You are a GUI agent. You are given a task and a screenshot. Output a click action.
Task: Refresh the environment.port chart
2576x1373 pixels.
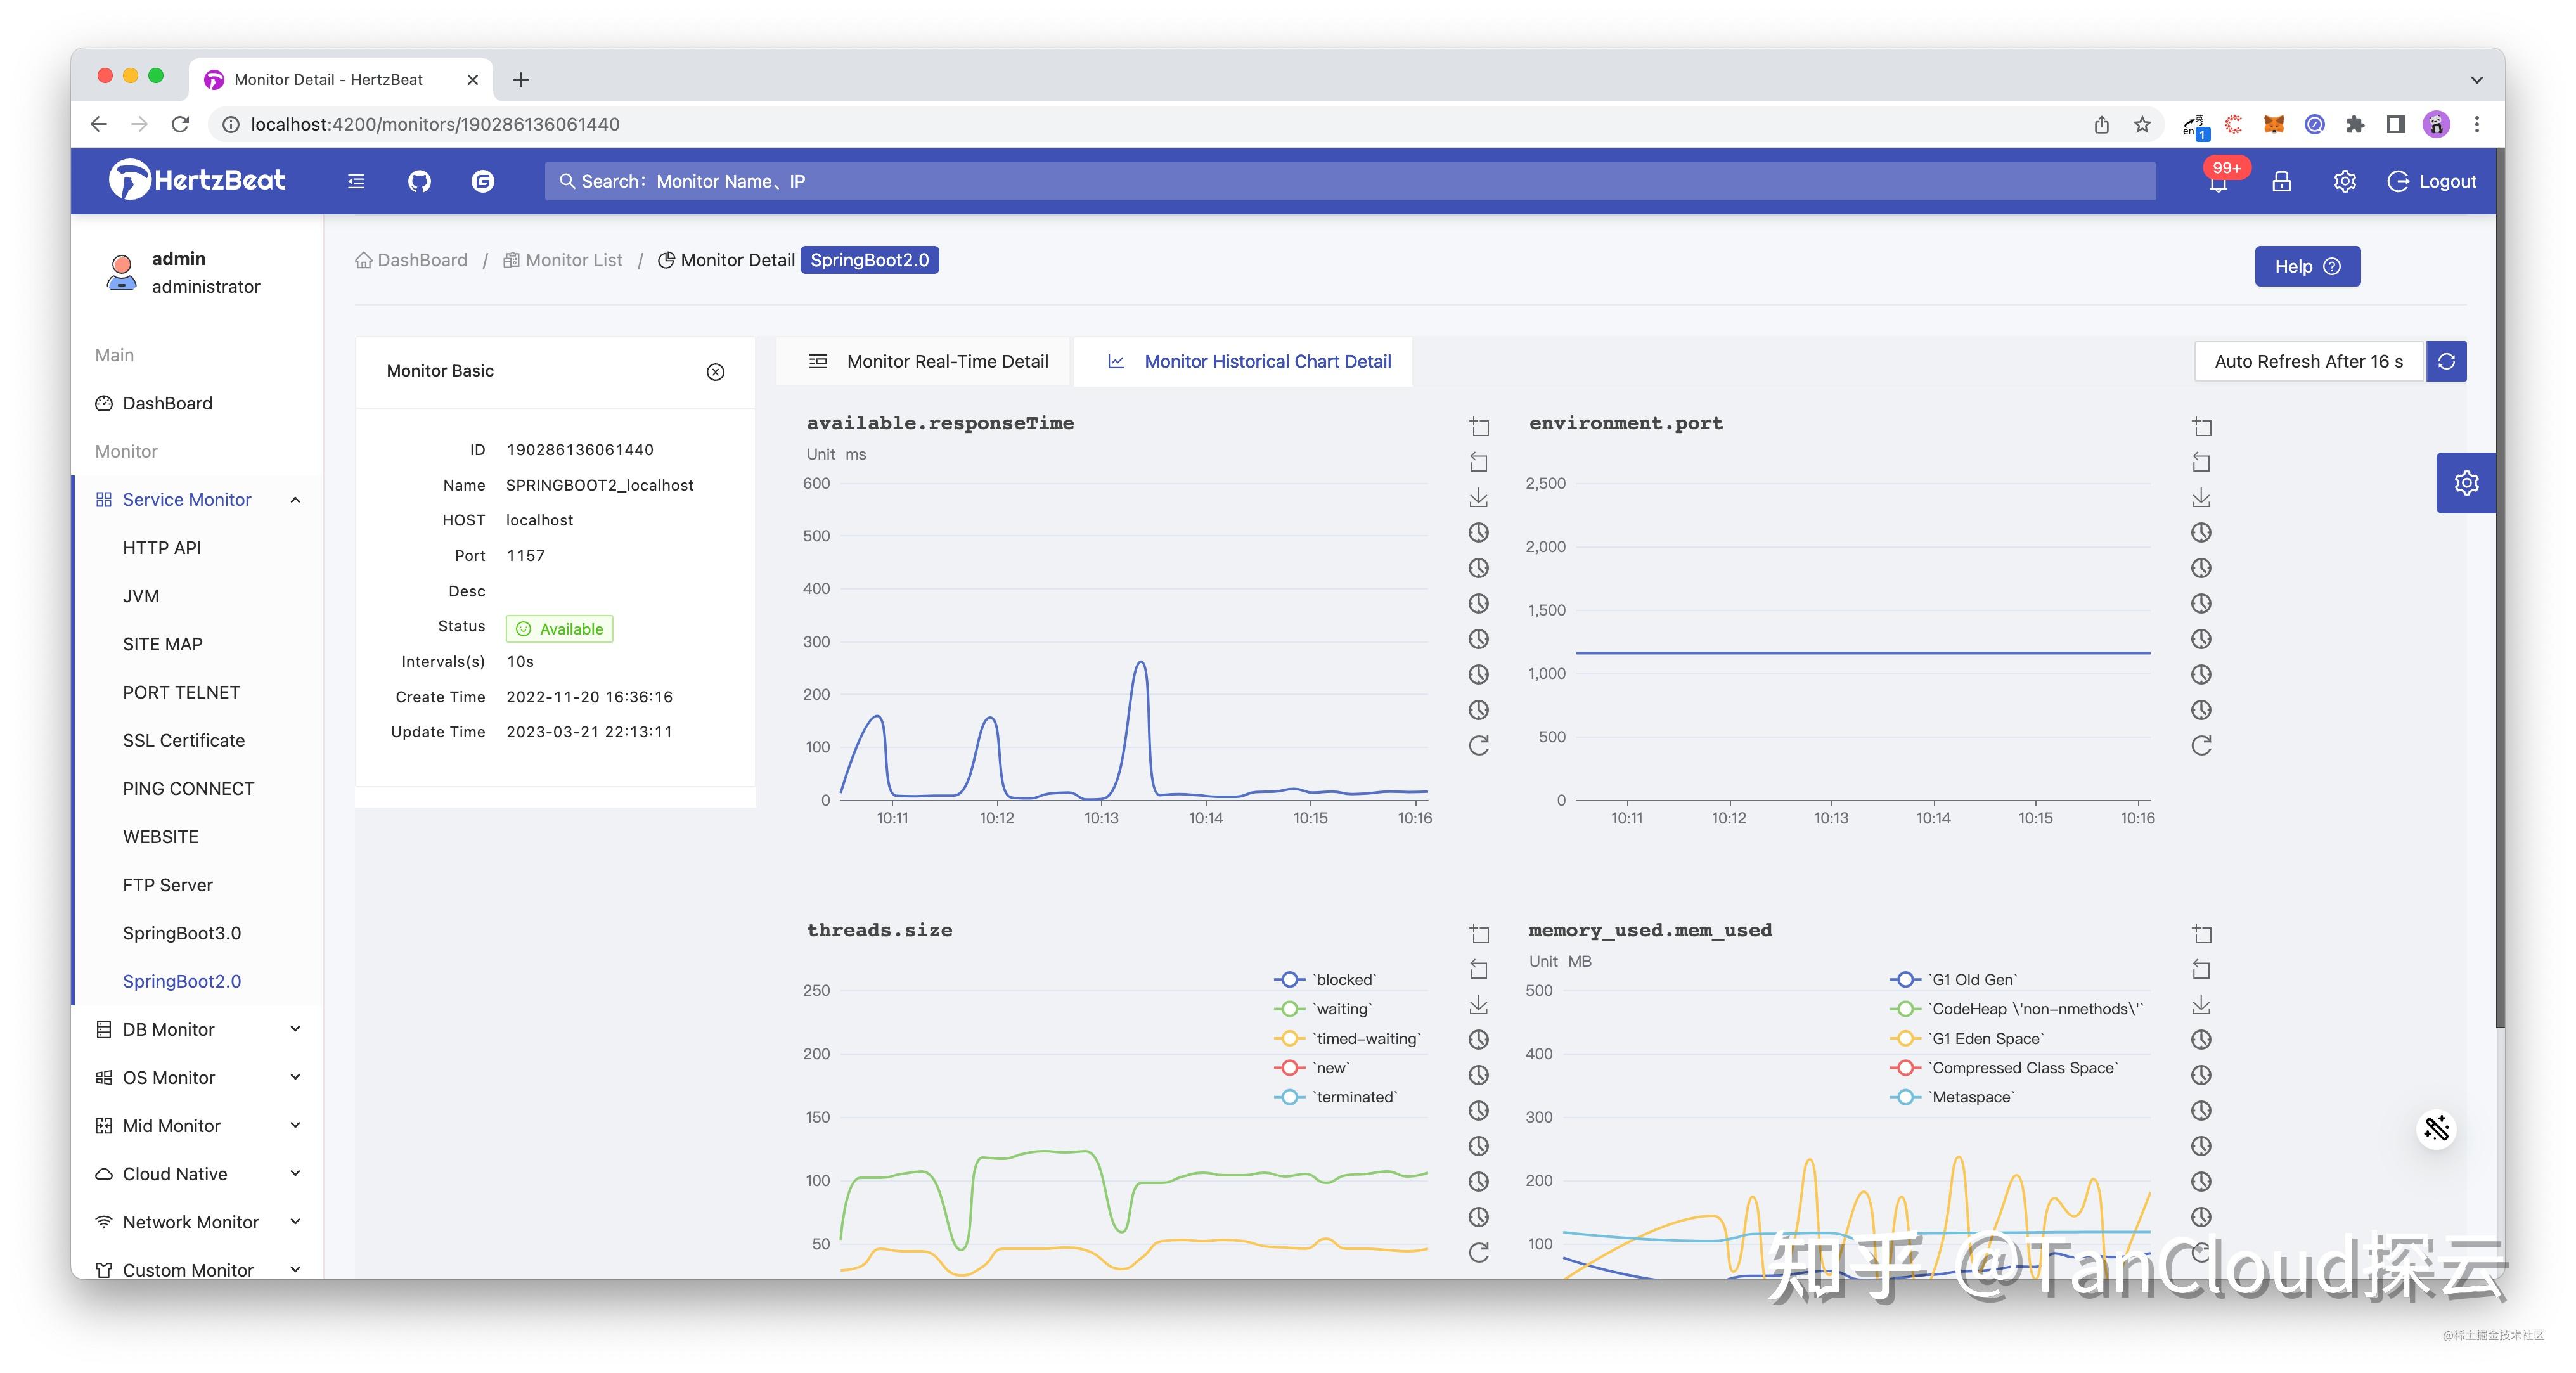click(2201, 745)
